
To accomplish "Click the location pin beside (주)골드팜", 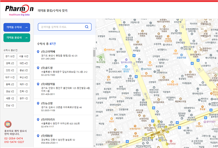I will [38, 68].
